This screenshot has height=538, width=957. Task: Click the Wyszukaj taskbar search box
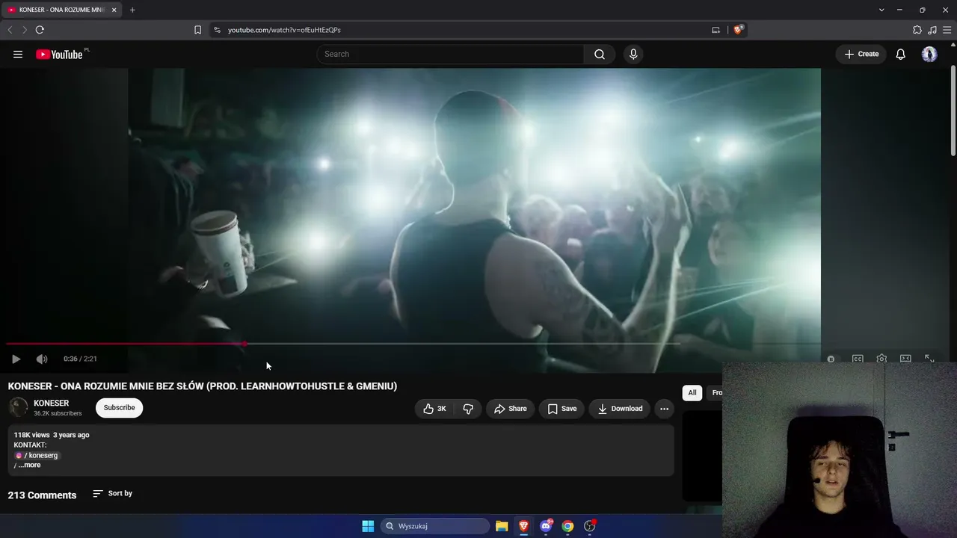435,526
